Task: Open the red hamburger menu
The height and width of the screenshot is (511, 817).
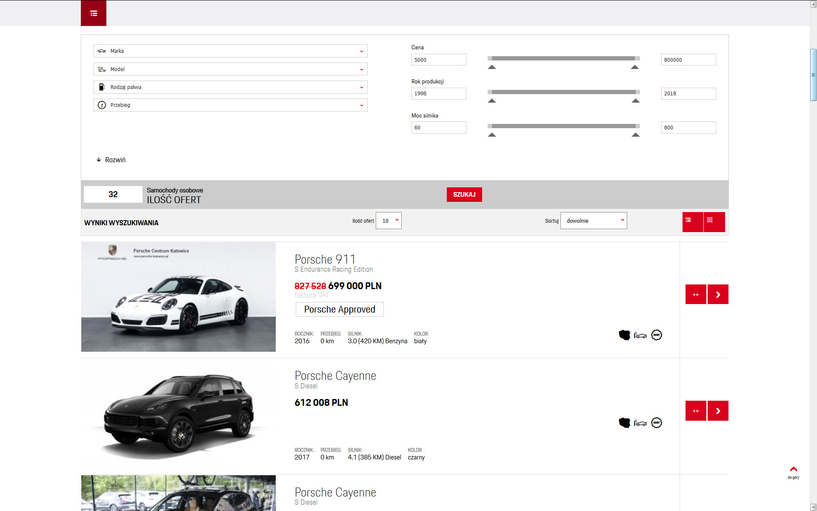Action: 94,13
